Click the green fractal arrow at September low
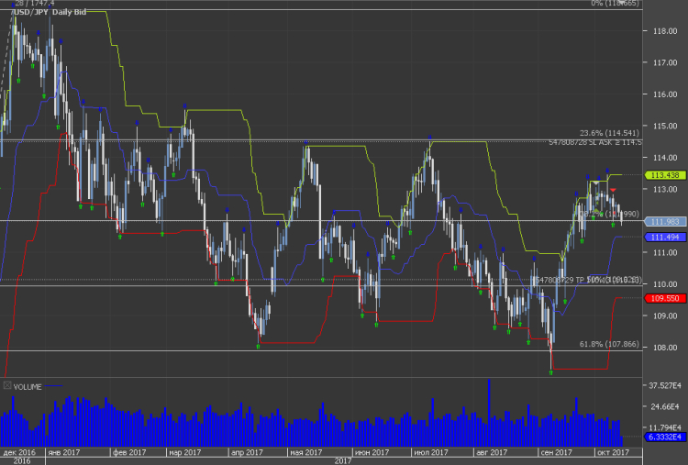The height and width of the screenshot is (465, 688). pos(551,372)
